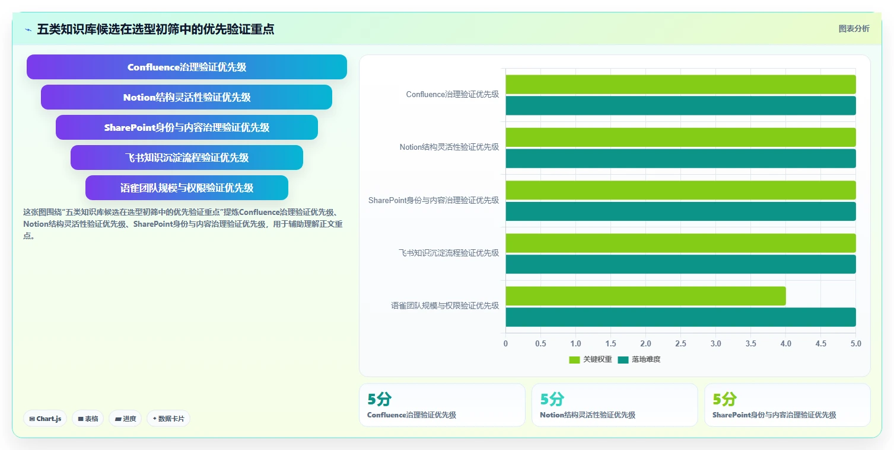Screen dimensions: 894x450
Task: Click the 进度 tag chip
Action: [x=125, y=419]
